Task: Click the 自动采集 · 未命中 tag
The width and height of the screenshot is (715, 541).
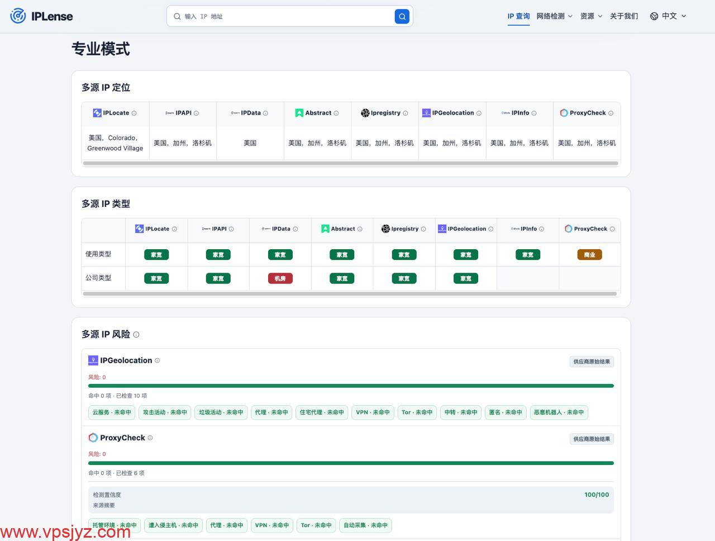Action: click(x=365, y=525)
